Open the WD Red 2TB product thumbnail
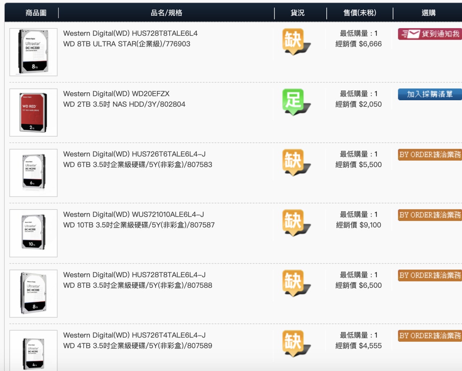The image size is (462, 371). coord(33,112)
